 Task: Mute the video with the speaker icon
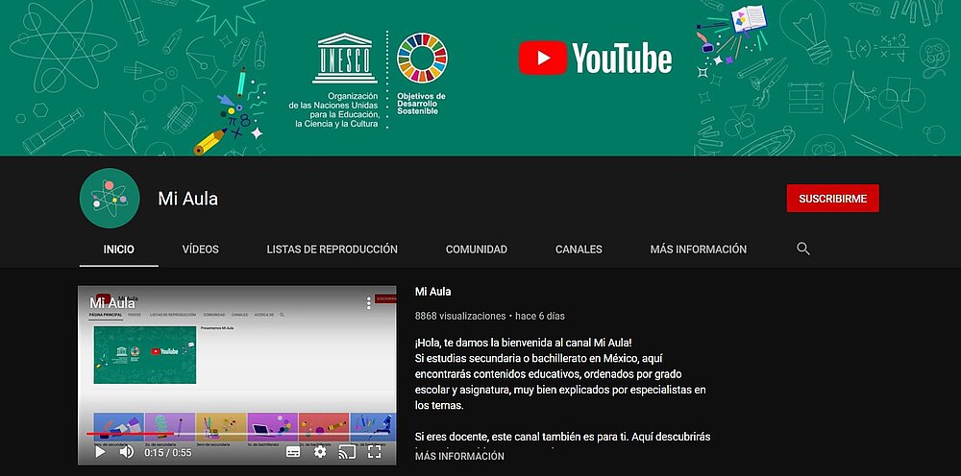click(126, 452)
